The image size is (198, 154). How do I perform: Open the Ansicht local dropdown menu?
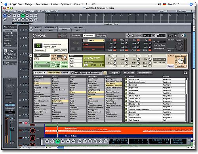point(54,11)
